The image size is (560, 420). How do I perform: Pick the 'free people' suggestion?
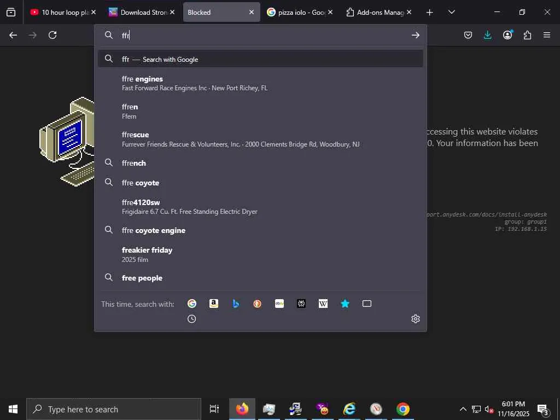tap(260, 278)
